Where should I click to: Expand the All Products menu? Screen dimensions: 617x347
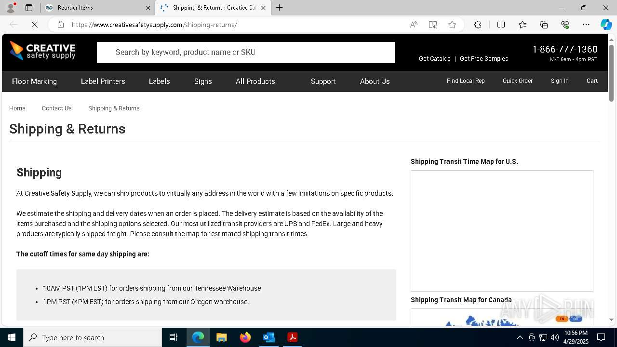pyautogui.click(x=255, y=81)
